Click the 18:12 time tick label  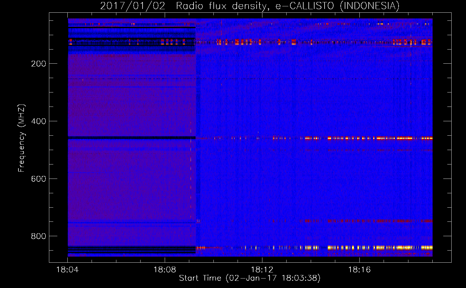tap(262, 270)
